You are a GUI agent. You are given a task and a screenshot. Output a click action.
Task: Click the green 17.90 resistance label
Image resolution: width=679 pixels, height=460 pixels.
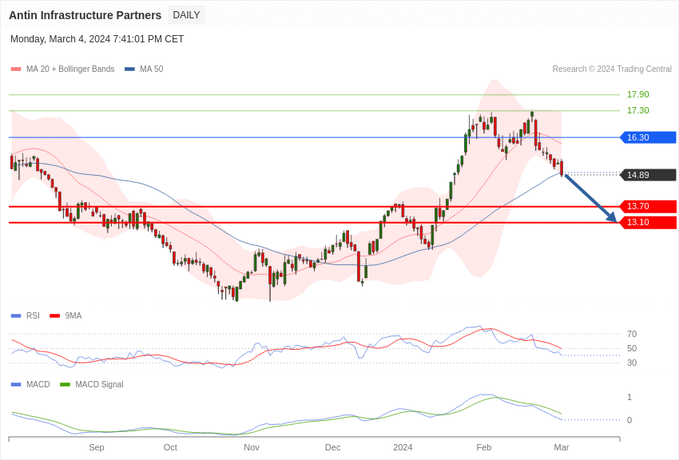pos(637,94)
